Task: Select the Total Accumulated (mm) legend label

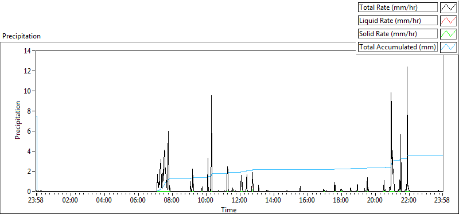Action: point(398,47)
